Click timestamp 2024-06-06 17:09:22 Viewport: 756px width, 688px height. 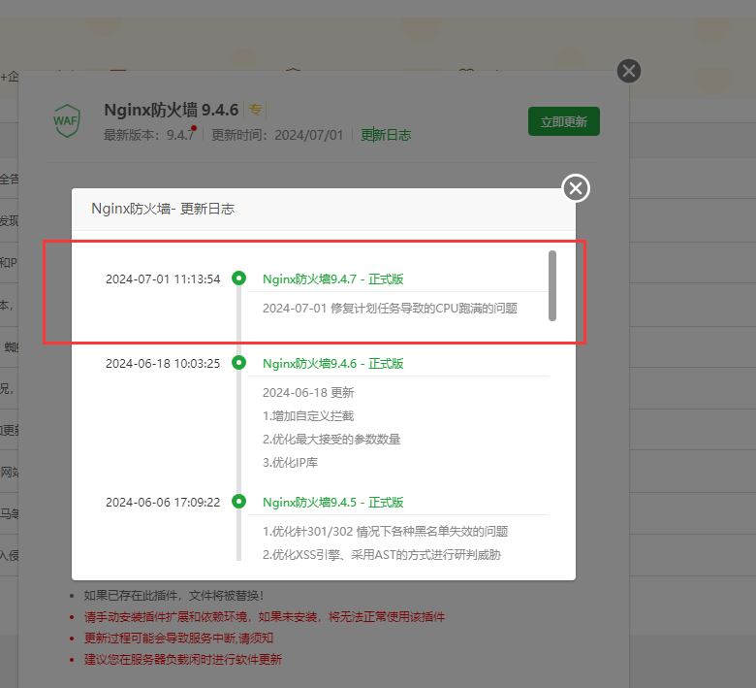pyautogui.click(x=163, y=502)
